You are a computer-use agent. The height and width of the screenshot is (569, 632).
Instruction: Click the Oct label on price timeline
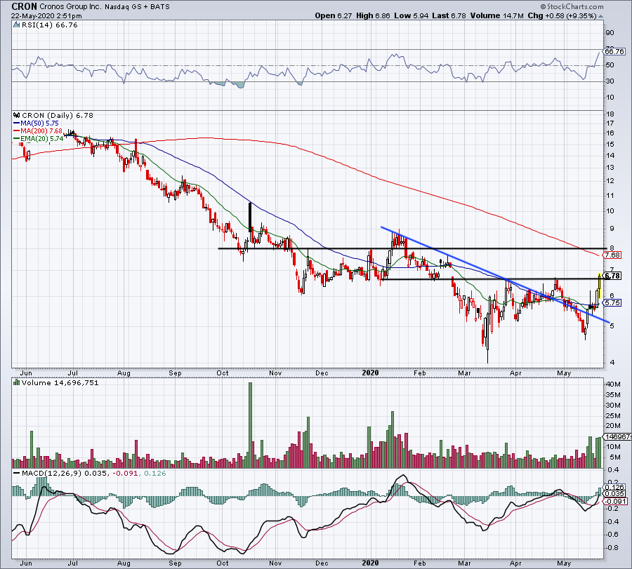[223, 375]
